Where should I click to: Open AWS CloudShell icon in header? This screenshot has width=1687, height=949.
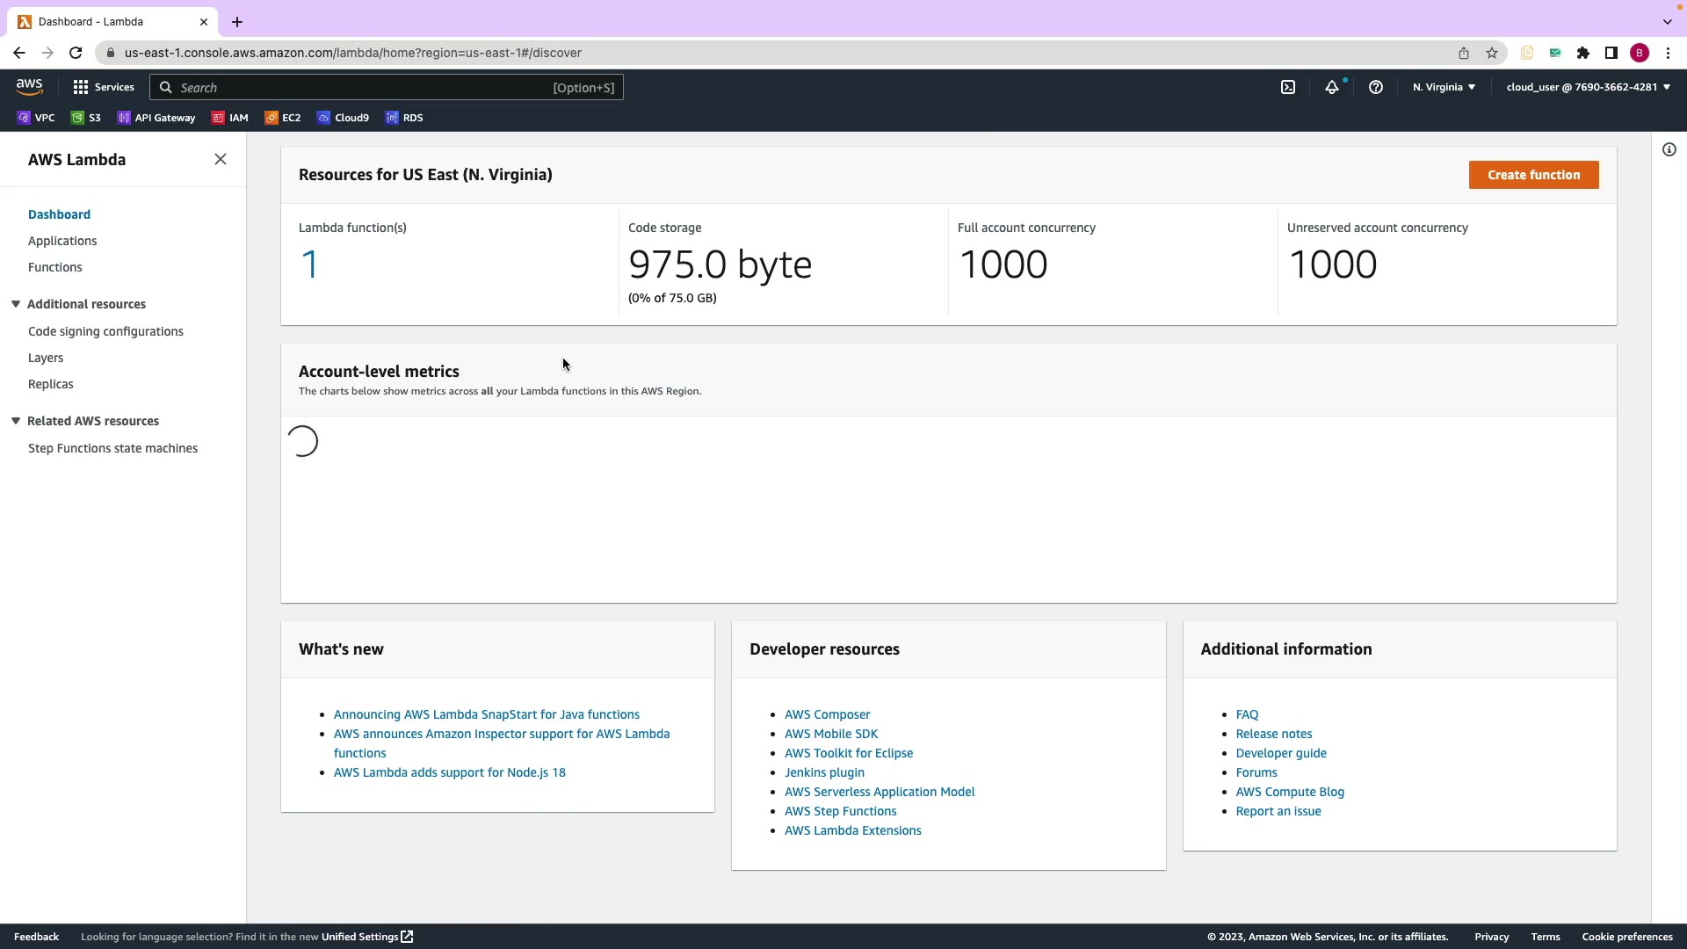(x=1288, y=87)
